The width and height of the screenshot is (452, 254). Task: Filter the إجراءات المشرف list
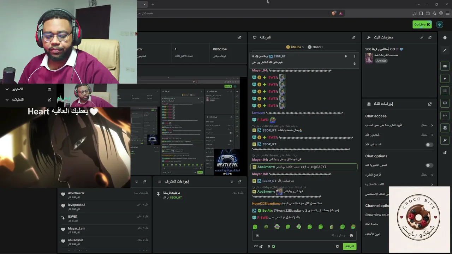click(x=232, y=182)
